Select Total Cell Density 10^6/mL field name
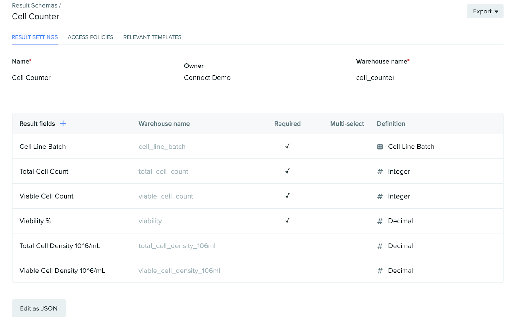This screenshot has height=321, width=514. [x=60, y=246]
